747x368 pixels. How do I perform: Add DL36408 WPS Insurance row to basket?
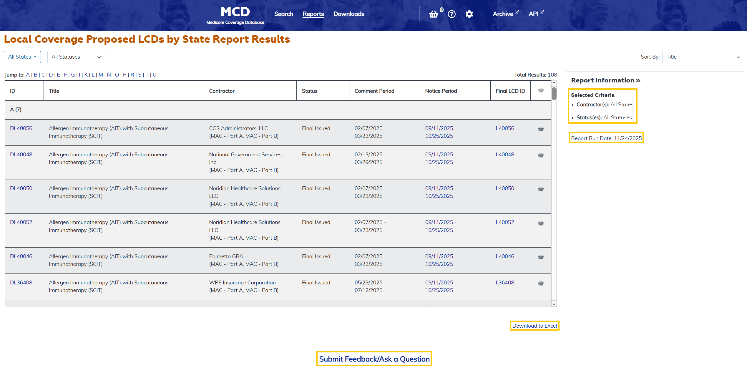541,283
